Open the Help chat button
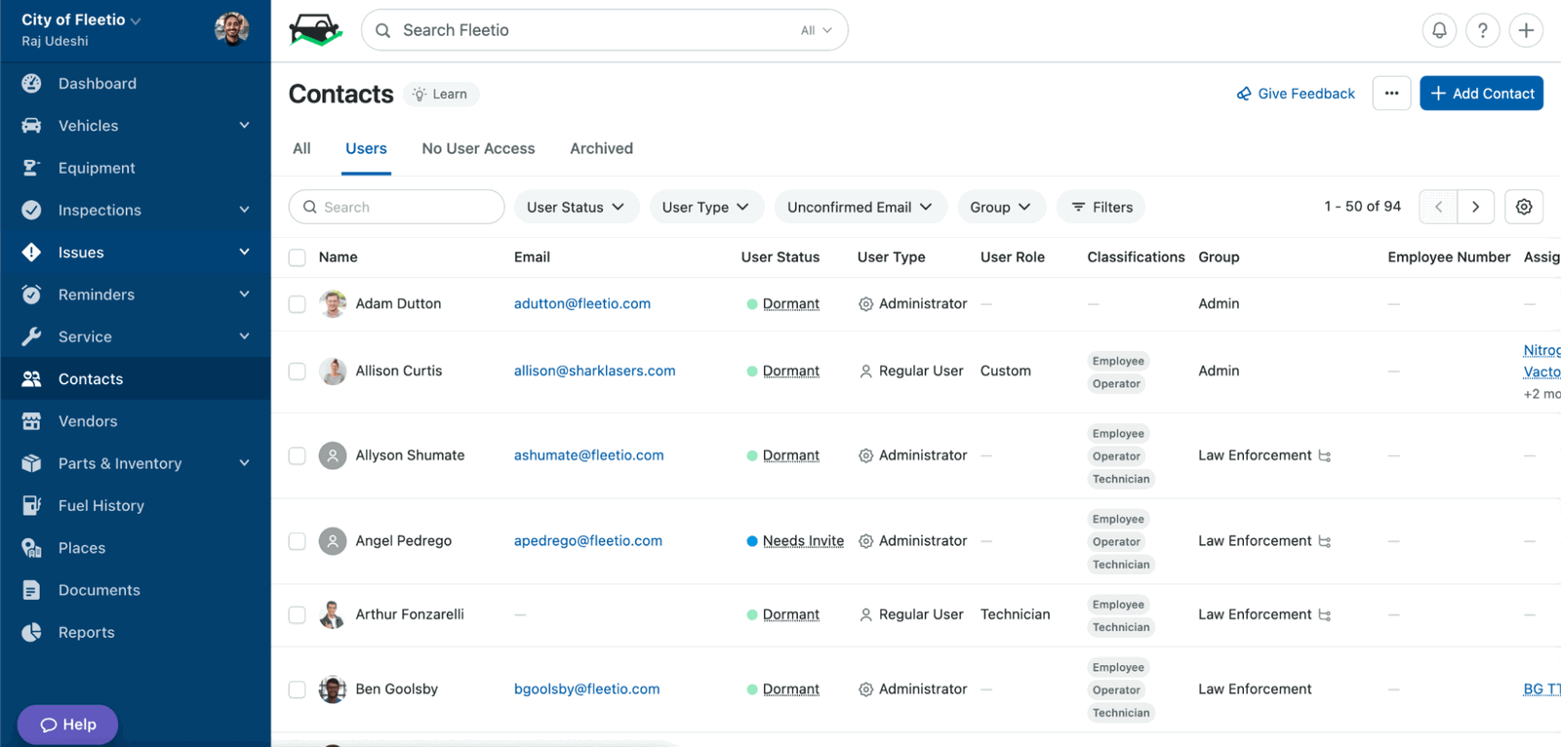The height and width of the screenshot is (747, 1561). (67, 725)
